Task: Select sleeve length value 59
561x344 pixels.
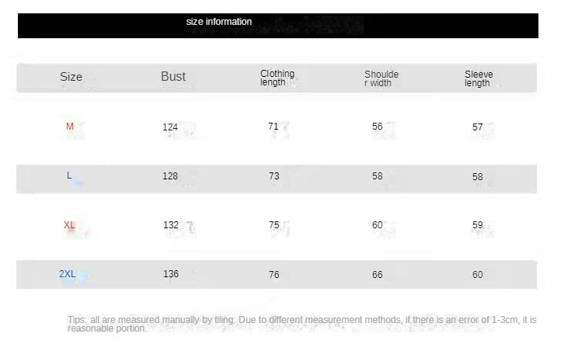Action: (x=477, y=225)
